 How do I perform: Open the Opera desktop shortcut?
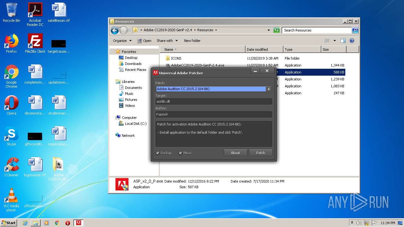(11, 105)
